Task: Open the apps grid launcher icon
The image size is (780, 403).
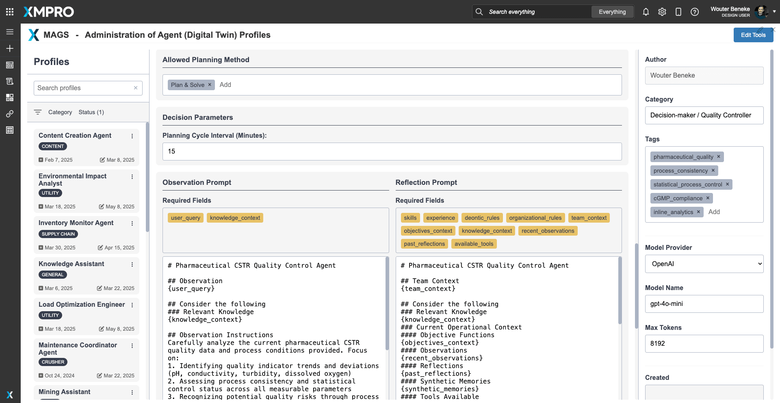Action: [10, 12]
